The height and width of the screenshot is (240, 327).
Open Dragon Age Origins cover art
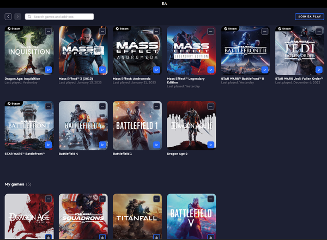(x=29, y=217)
